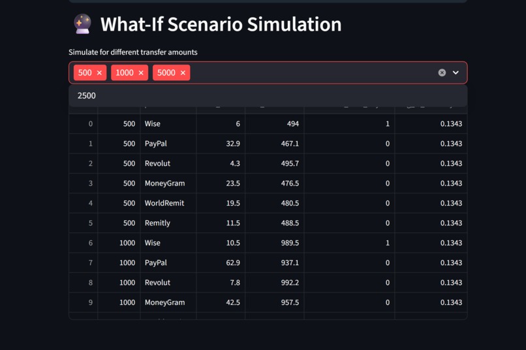Click the received amount 989.5

290,243
